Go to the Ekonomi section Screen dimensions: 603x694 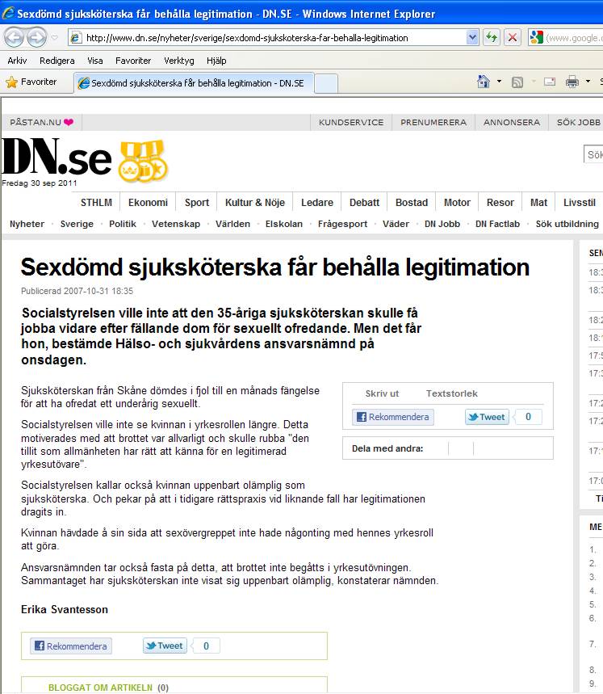click(x=148, y=203)
